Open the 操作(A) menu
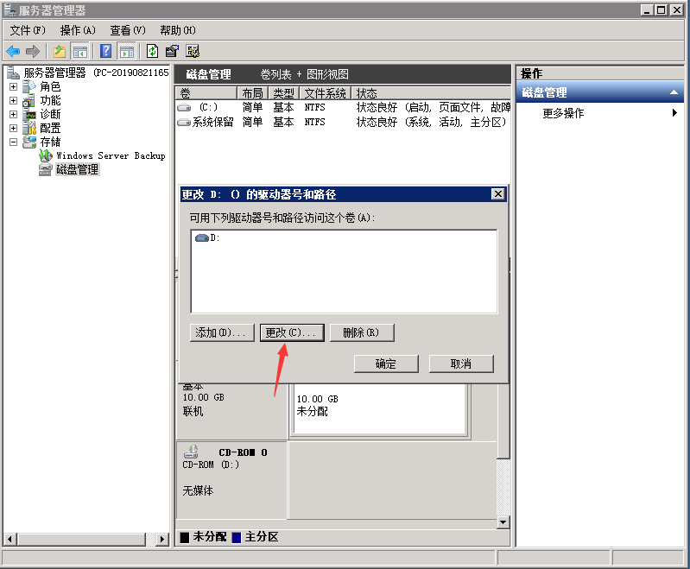This screenshot has height=569, width=690. (x=78, y=30)
